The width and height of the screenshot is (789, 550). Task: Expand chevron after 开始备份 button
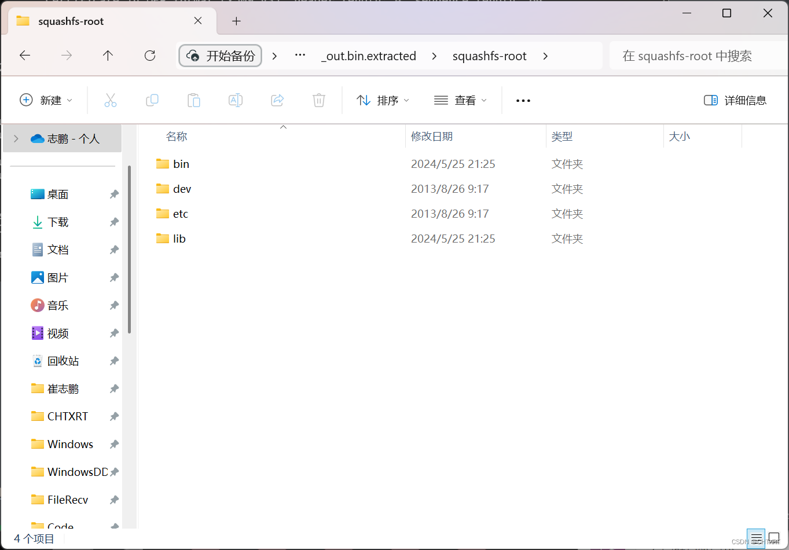[x=275, y=56]
